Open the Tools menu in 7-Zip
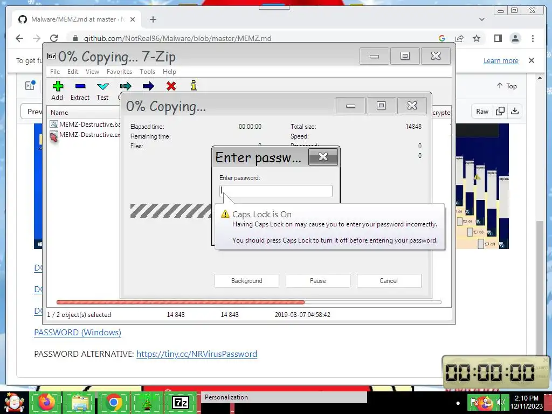The width and height of the screenshot is (552, 414). (147, 72)
